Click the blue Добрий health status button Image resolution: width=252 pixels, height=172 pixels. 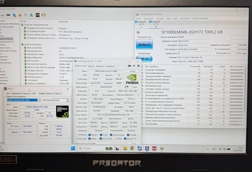(144, 45)
